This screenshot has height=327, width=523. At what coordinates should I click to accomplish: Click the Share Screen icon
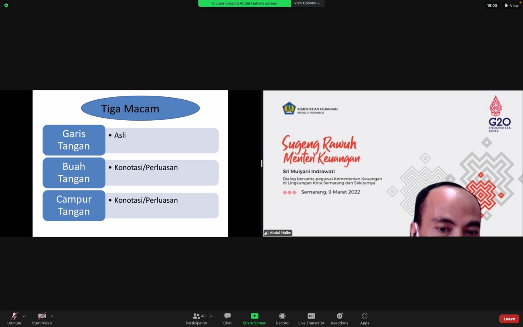tap(254, 316)
